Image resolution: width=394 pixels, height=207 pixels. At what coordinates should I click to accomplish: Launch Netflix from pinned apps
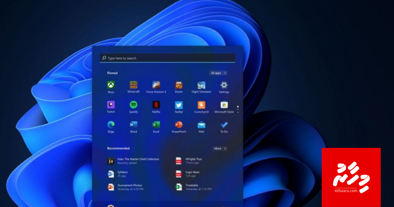156,105
